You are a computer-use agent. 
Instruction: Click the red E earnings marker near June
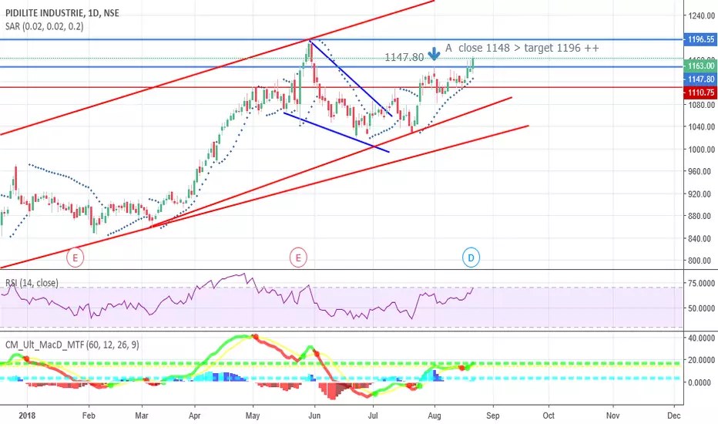pyautogui.click(x=298, y=257)
